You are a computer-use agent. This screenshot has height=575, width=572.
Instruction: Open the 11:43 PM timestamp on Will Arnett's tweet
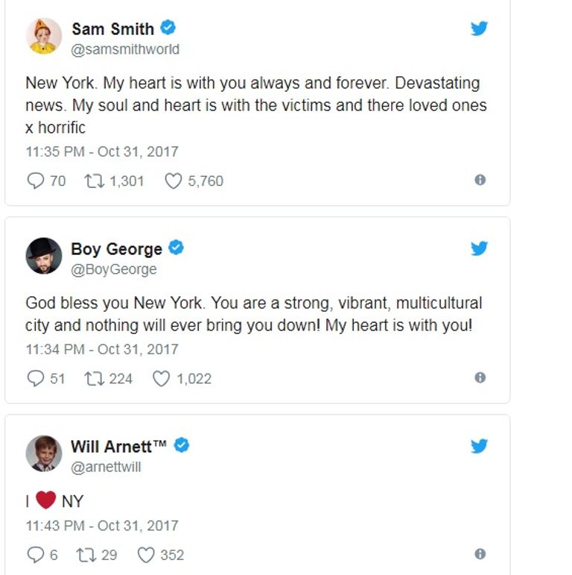click(102, 525)
